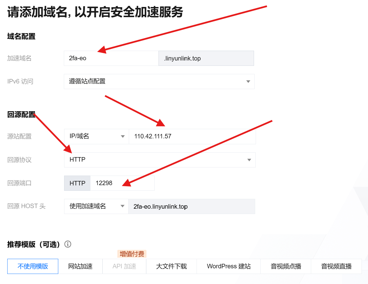Expand the IPv6 遵循站点配置 dropdown arrow
The width and height of the screenshot is (368, 284).
[248, 82]
